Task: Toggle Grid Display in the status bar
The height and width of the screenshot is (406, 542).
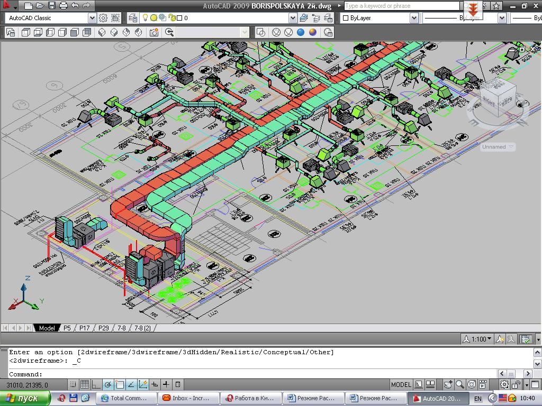Action: 85,384
